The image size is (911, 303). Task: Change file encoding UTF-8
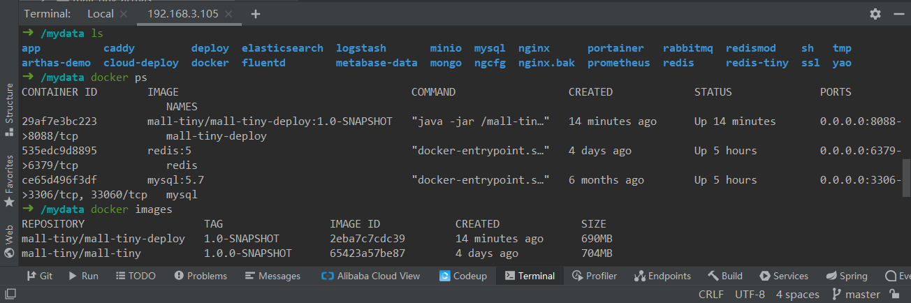(x=750, y=295)
